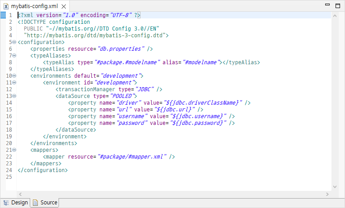Collapse the typeAliases element at line 7
Screen dimensions: 345x208
pos(14,56)
